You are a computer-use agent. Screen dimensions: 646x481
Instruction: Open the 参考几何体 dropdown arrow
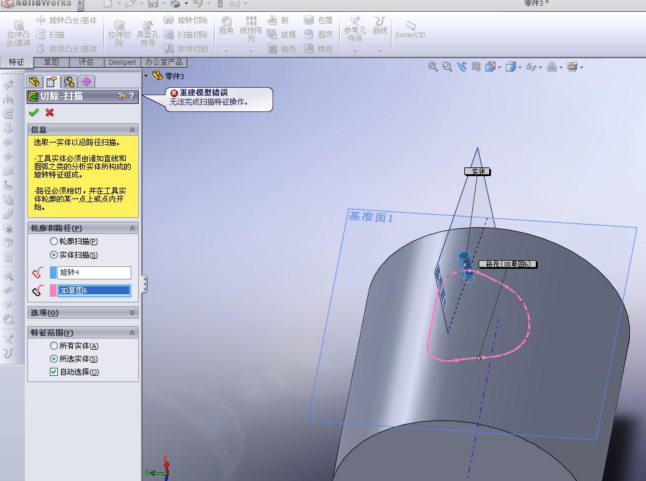355,51
